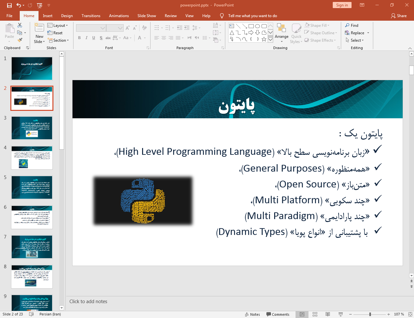
Task: Open the Transitions tab
Action: point(91,16)
